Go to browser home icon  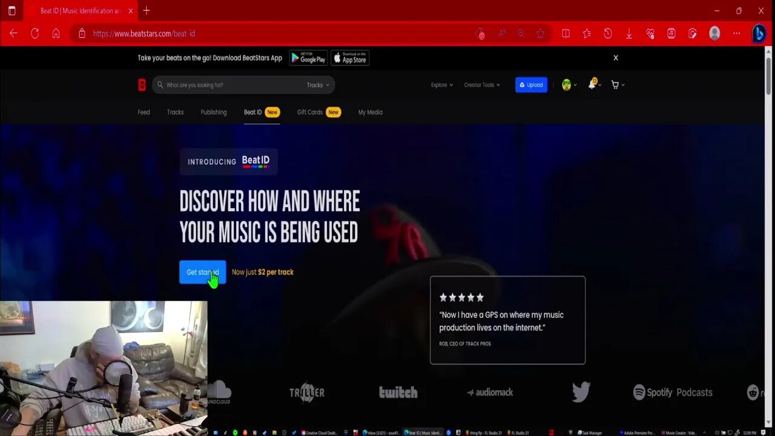(56, 33)
